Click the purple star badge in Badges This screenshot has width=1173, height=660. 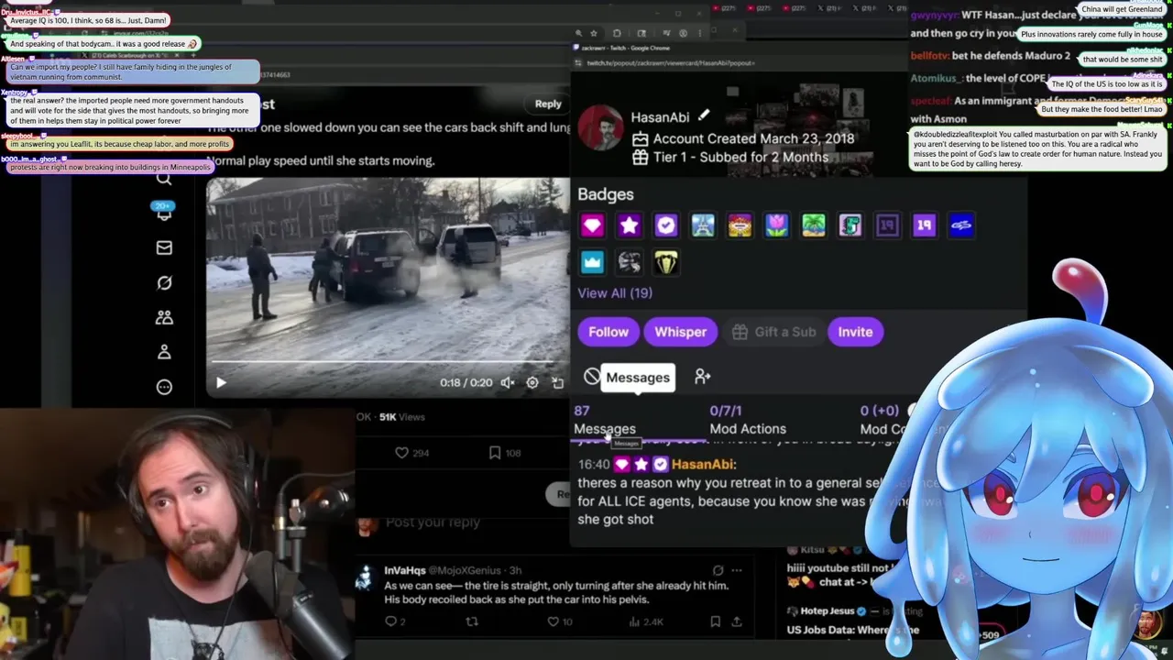coord(629,225)
